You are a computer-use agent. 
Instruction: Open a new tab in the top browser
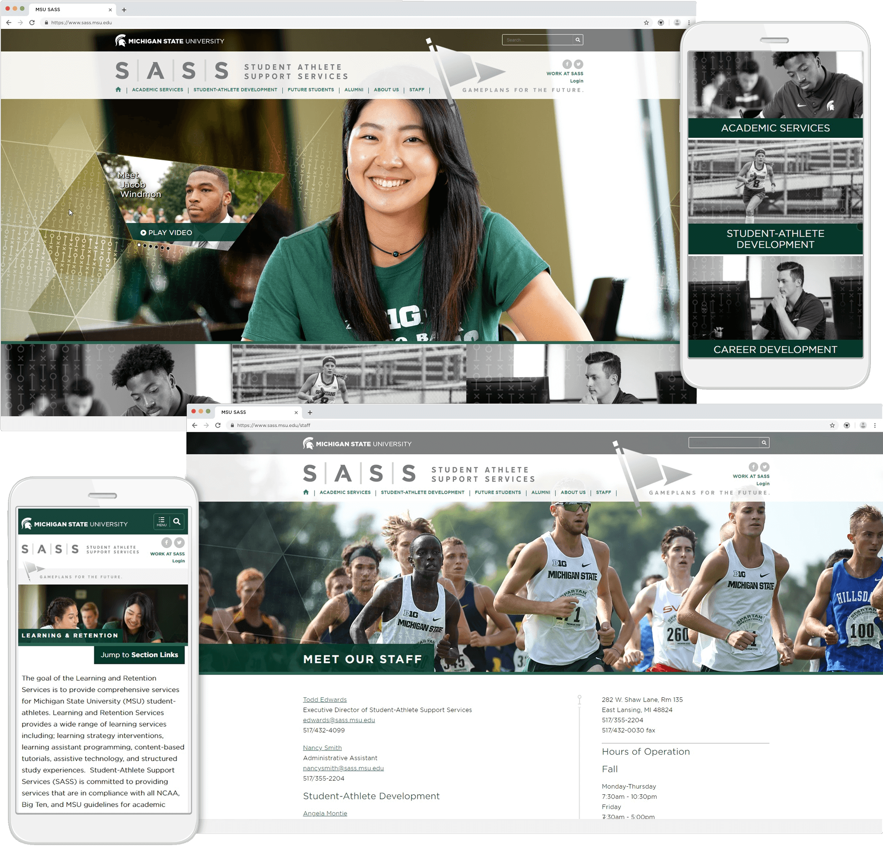click(x=124, y=9)
